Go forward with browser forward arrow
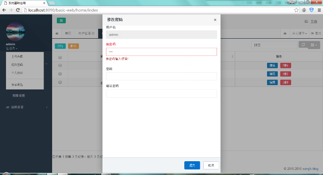 11,10
